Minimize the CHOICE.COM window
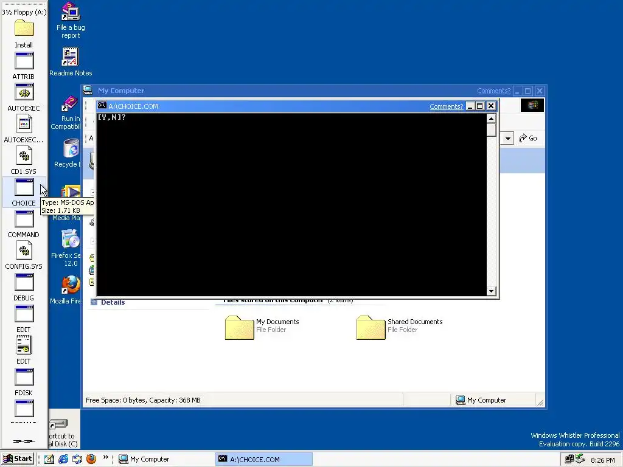The image size is (623, 467). pos(470,106)
